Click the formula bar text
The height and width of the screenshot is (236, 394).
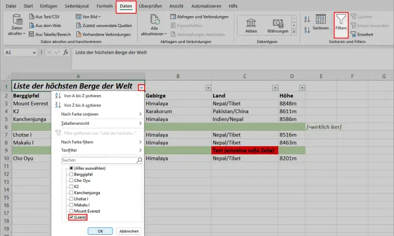(x=111, y=52)
